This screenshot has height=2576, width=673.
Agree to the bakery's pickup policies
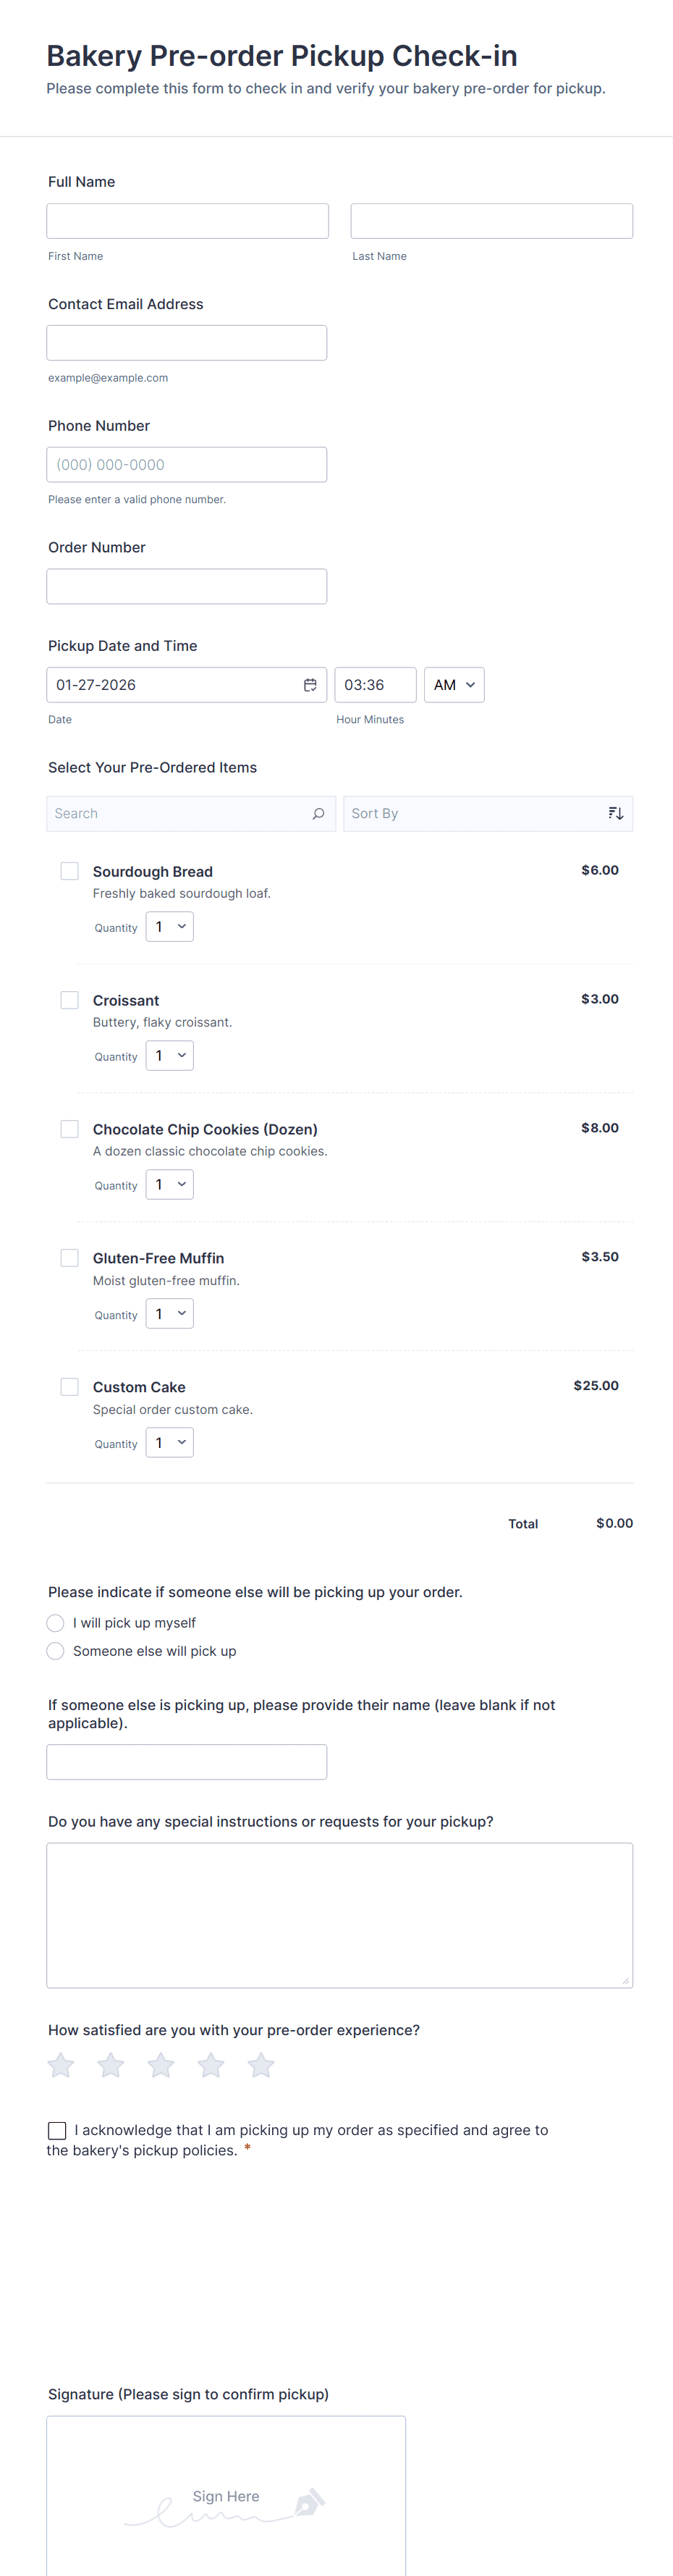(x=58, y=2131)
